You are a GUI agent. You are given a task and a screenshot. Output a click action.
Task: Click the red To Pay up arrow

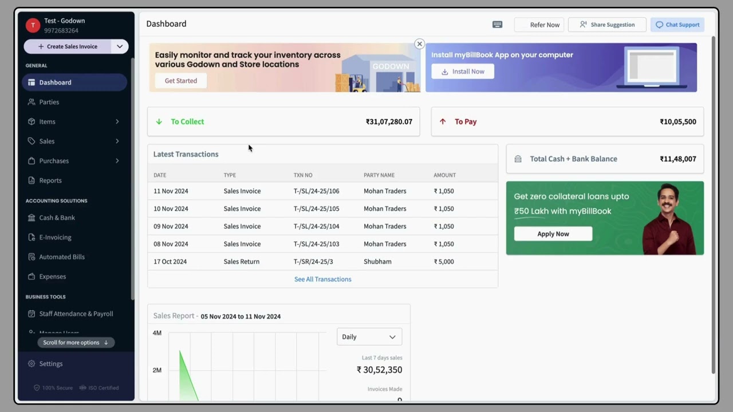(x=443, y=121)
